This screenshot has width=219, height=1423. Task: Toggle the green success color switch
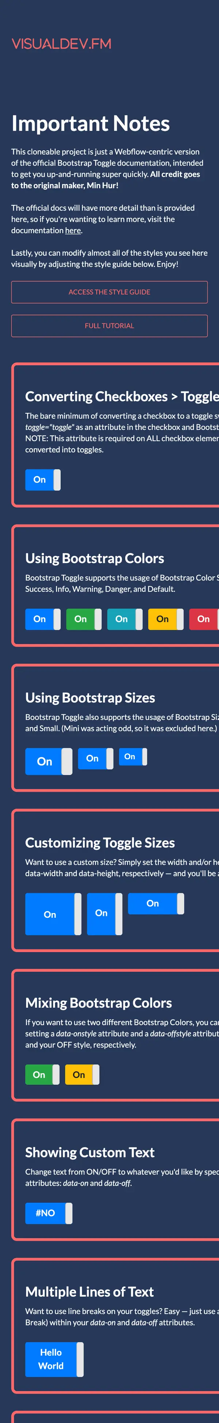[84, 619]
